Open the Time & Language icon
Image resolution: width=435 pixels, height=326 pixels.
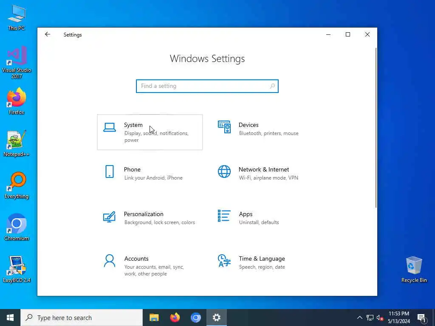(x=224, y=261)
